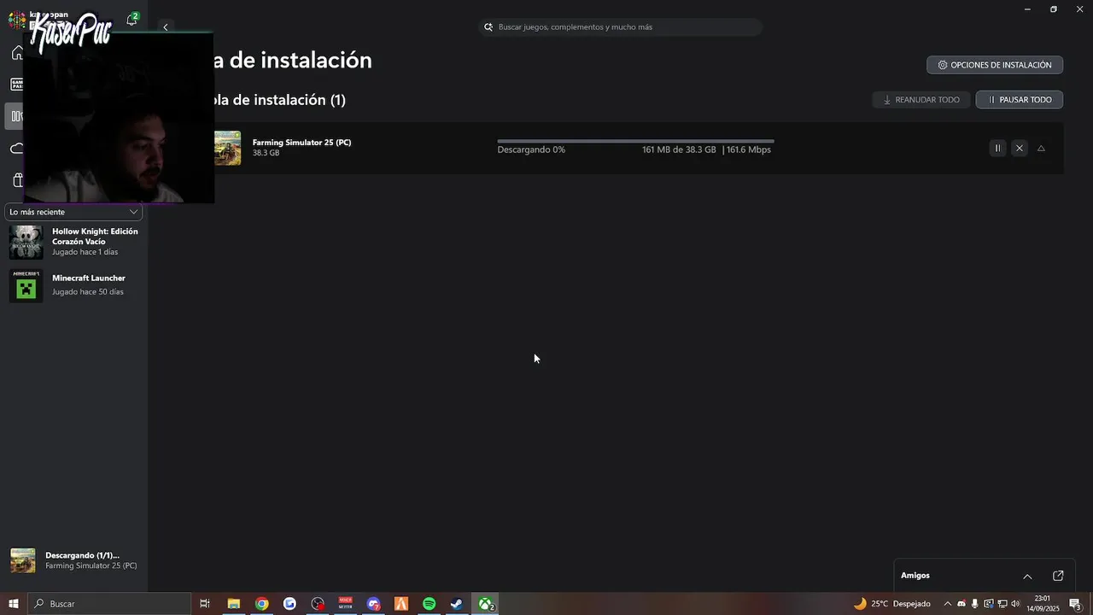The height and width of the screenshot is (615, 1093).
Task: Click the Minecraft Launcher creeper thumbnail
Action: (26, 285)
